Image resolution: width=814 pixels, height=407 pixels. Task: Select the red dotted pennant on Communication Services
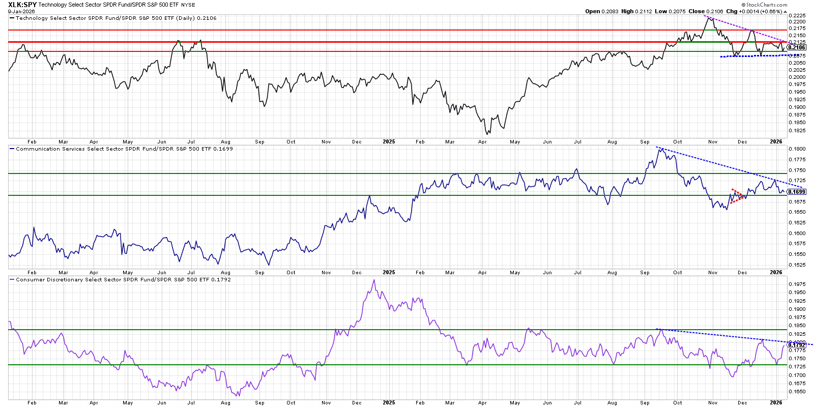point(739,196)
